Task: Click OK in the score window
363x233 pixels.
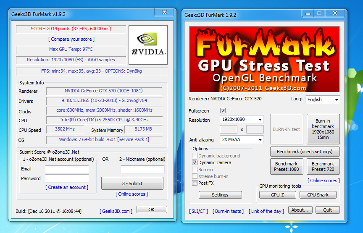Action: (x=152, y=209)
